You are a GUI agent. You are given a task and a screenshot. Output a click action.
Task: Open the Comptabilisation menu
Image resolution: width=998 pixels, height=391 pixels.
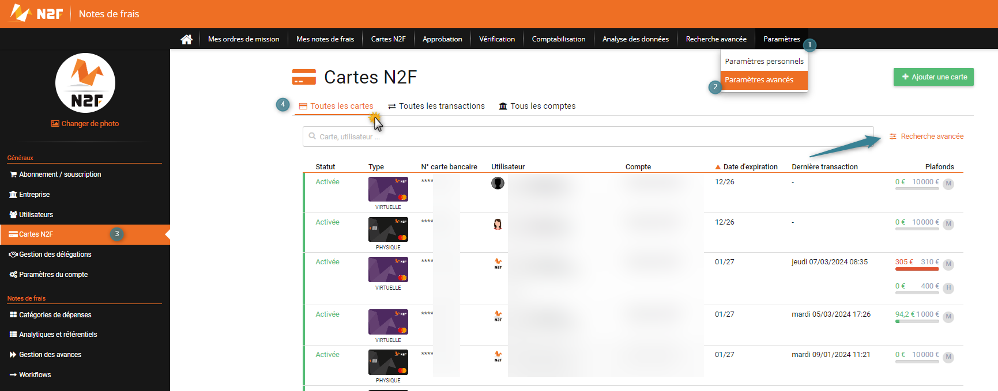559,39
